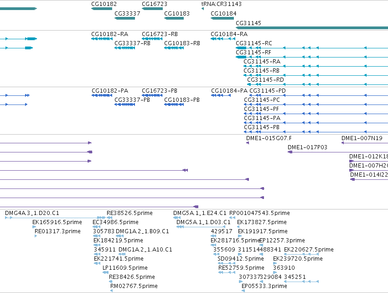Click the DMG5A.1_1.E24.C1 EST
The height and width of the screenshot is (293, 388).
177,218
